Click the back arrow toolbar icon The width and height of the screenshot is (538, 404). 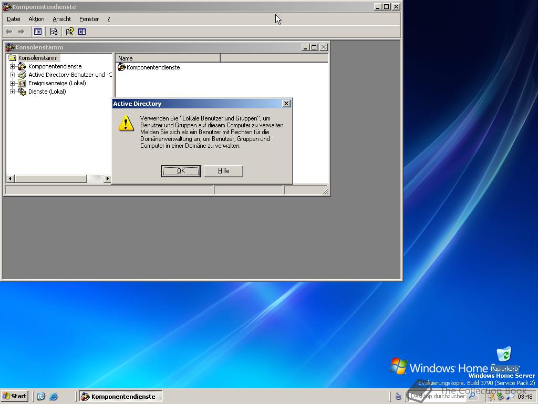(9, 32)
